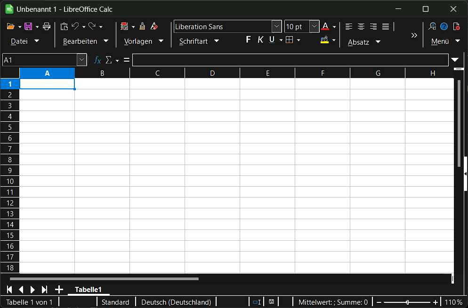Click the equals formula icon
Image resolution: width=468 pixels, height=308 pixels.
127,60
